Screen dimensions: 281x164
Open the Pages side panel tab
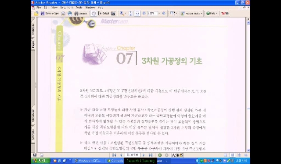(33, 44)
